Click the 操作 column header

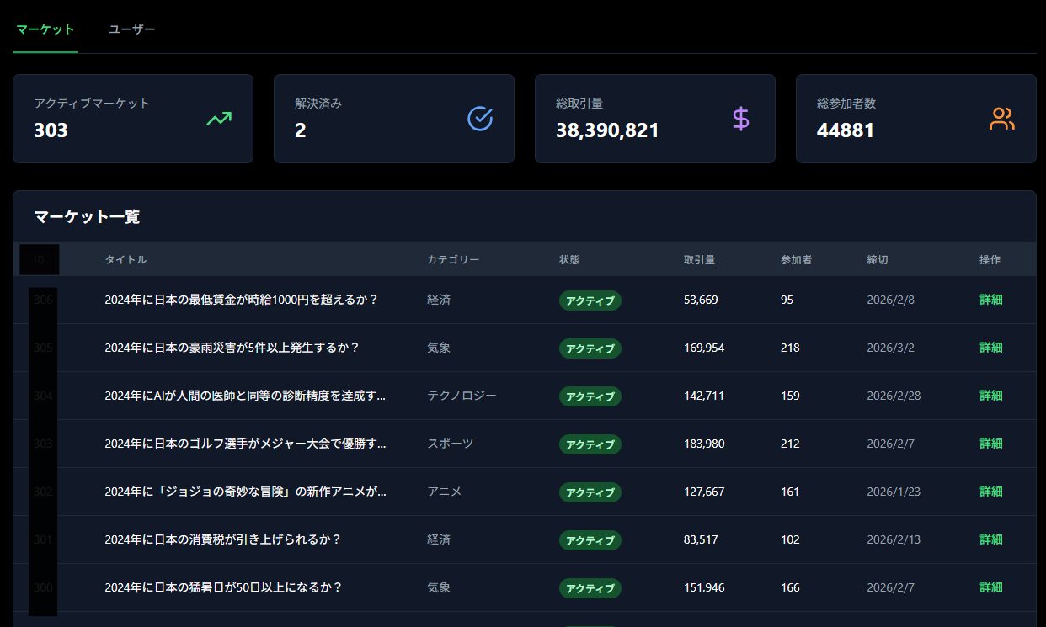990,259
